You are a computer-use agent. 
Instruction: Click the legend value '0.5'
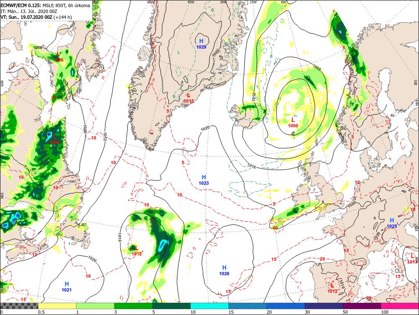point(41,312)
